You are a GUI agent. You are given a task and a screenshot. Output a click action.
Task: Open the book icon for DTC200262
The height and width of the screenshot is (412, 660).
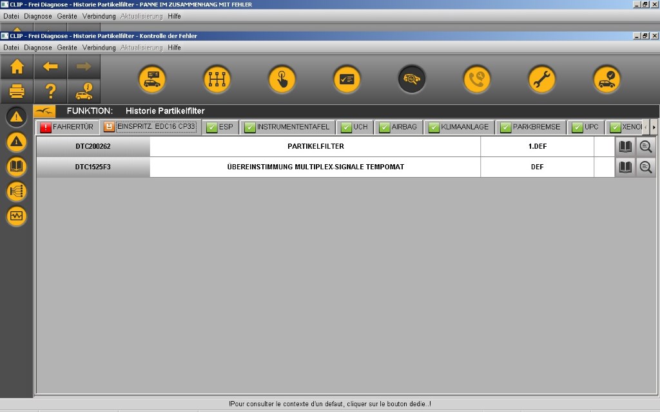tap(625, 147)
